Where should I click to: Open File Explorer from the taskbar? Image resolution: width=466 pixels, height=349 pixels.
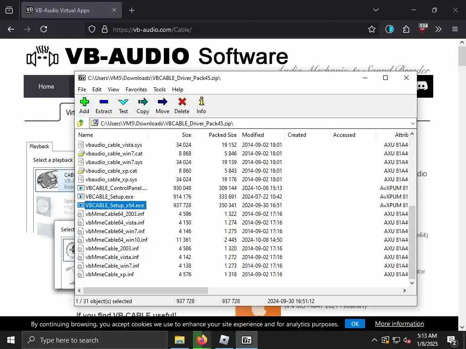(x=179, y=340)
